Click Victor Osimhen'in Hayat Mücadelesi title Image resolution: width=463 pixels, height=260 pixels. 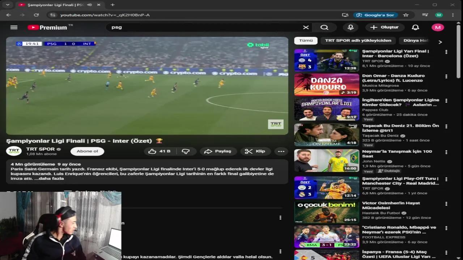391,205
